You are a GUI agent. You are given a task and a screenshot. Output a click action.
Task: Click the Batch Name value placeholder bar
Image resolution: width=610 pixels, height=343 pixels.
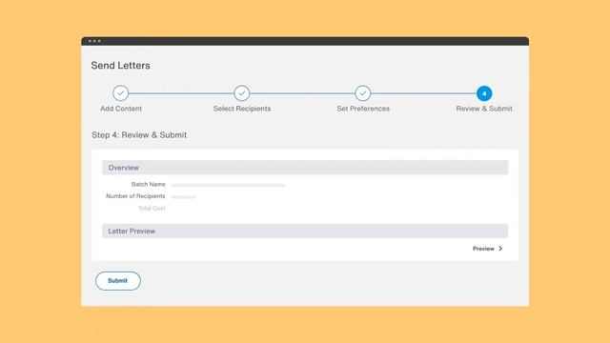(228, 185)
